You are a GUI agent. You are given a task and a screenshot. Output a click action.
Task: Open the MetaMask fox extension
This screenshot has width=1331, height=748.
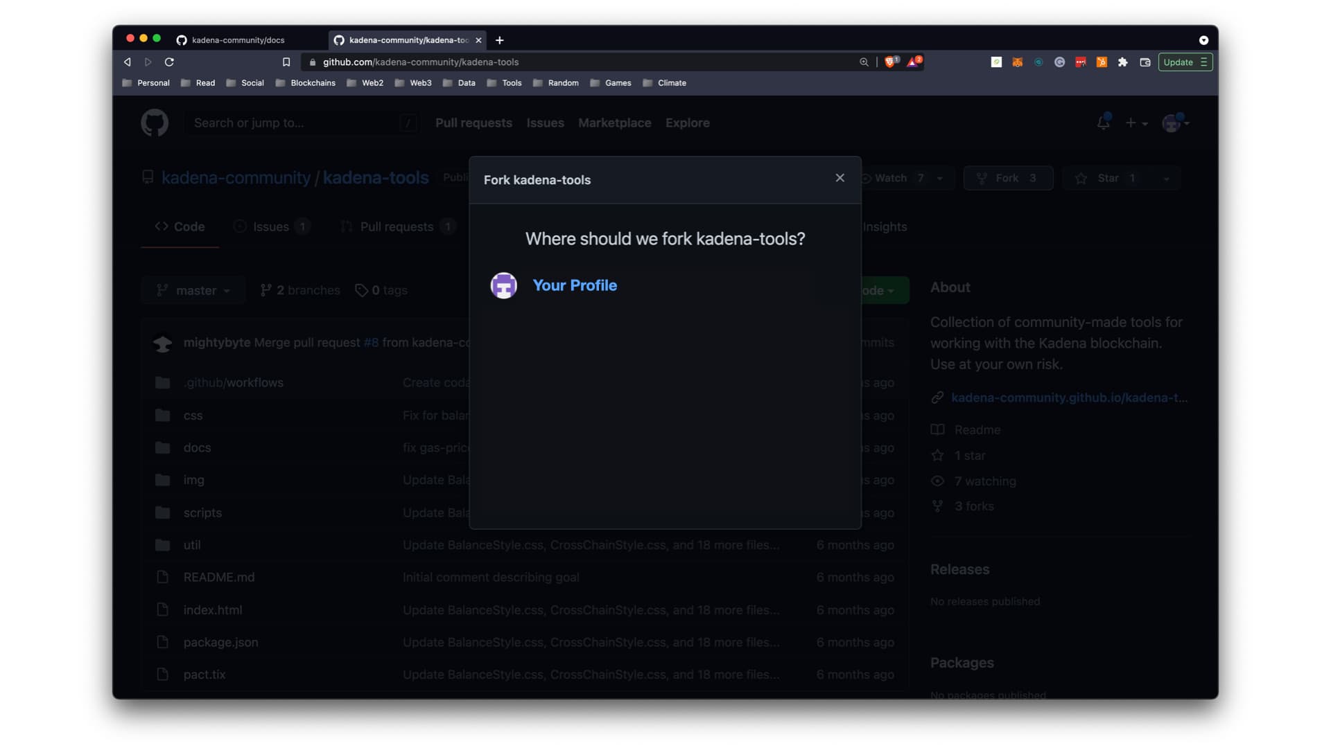coord(1017,62)
